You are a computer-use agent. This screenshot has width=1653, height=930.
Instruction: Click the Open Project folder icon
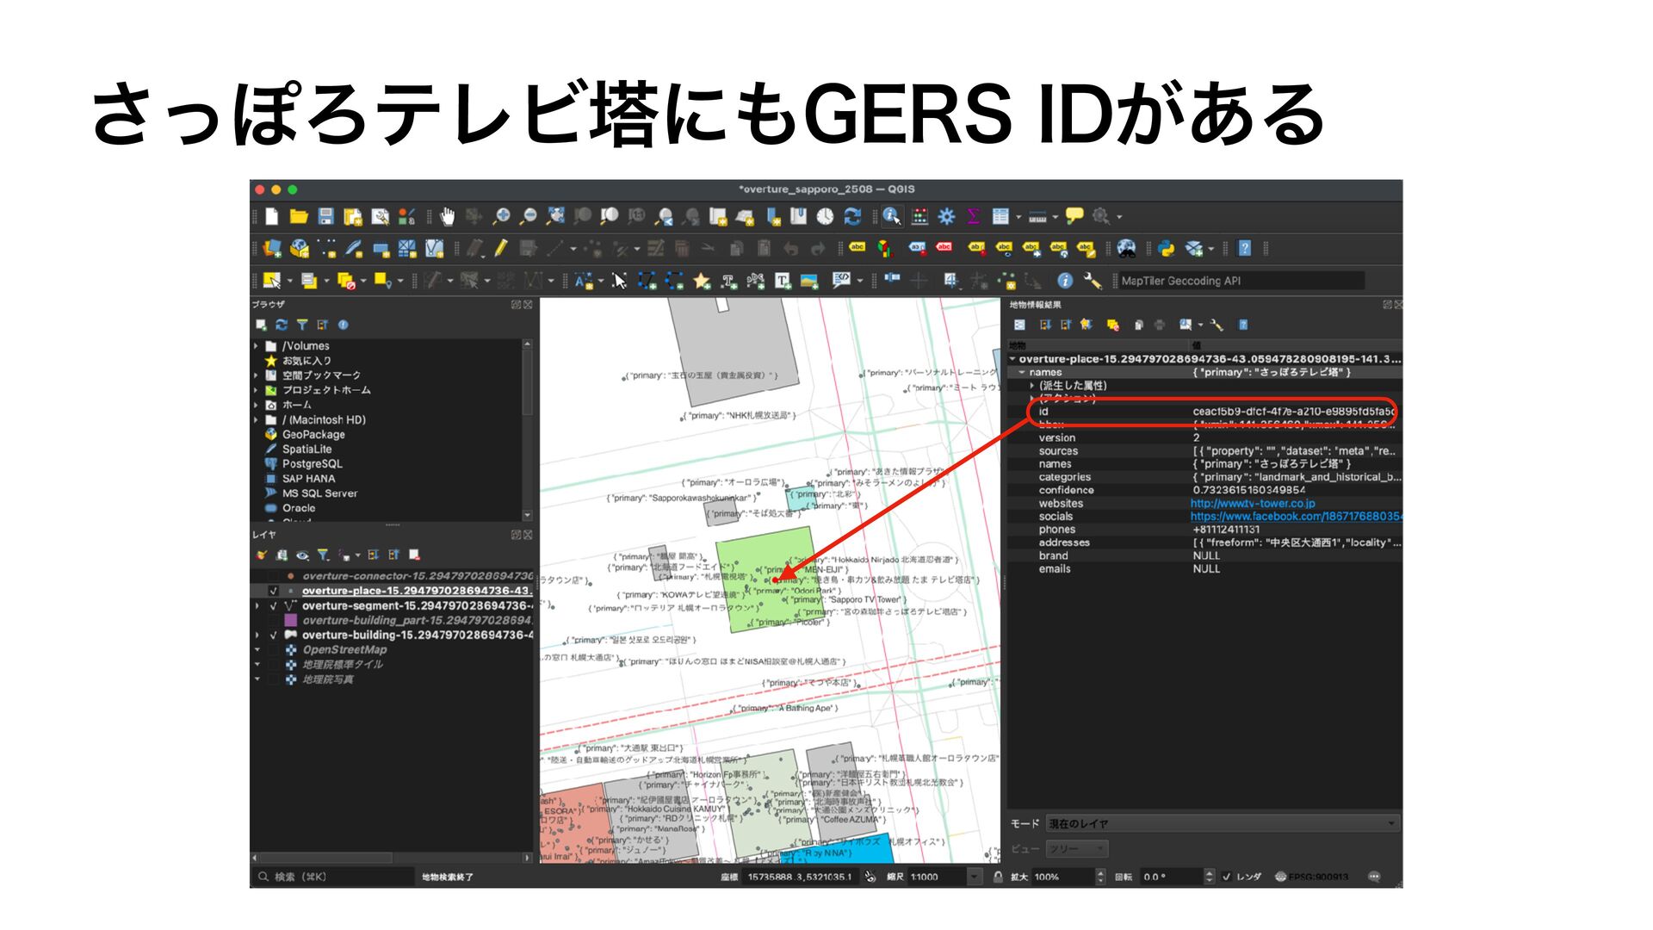pos(299,216)
